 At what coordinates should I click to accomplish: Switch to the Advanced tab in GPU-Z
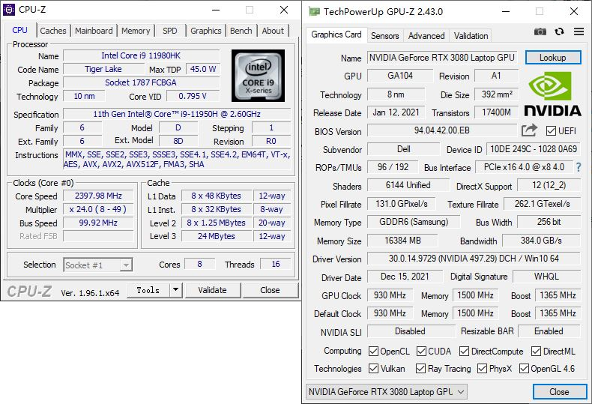[x=426, y=36]
